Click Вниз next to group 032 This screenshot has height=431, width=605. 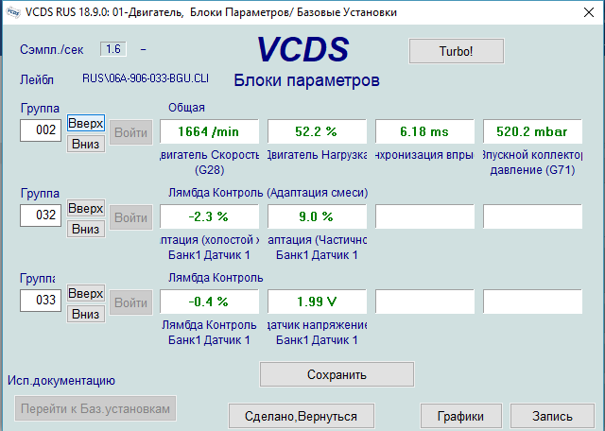[x=86, y=229]
